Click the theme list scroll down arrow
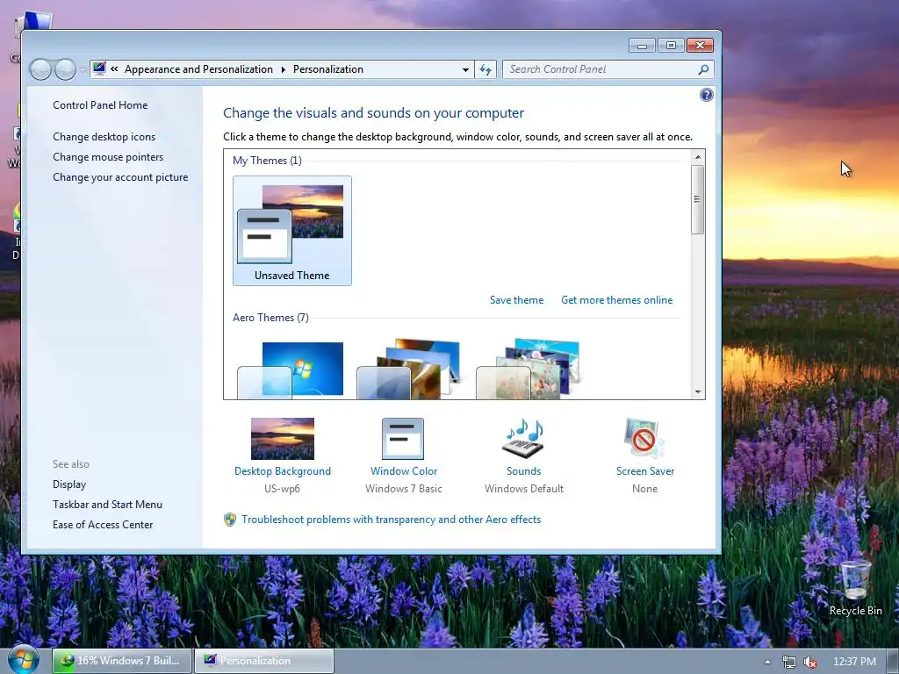 pyautogui.click(x=698, y=392)
